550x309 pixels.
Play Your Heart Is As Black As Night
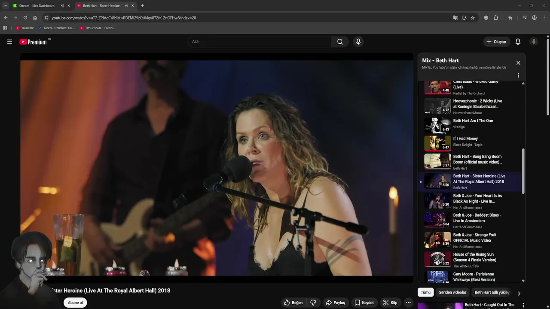471,201
